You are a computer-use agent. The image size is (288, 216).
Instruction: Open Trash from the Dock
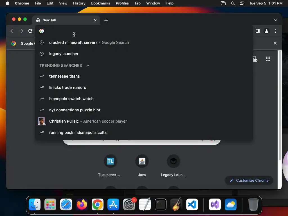click(253, 204)
